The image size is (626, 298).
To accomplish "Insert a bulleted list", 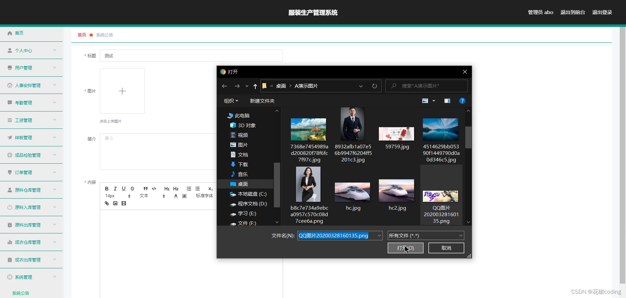I will point(197,188).
